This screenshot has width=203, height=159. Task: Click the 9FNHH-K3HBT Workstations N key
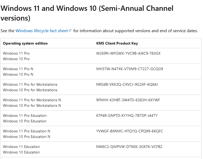click(x=128, y=100)
